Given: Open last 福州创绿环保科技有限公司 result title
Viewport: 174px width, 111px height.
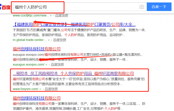Looking at the screenshot, I should point(37,98).
